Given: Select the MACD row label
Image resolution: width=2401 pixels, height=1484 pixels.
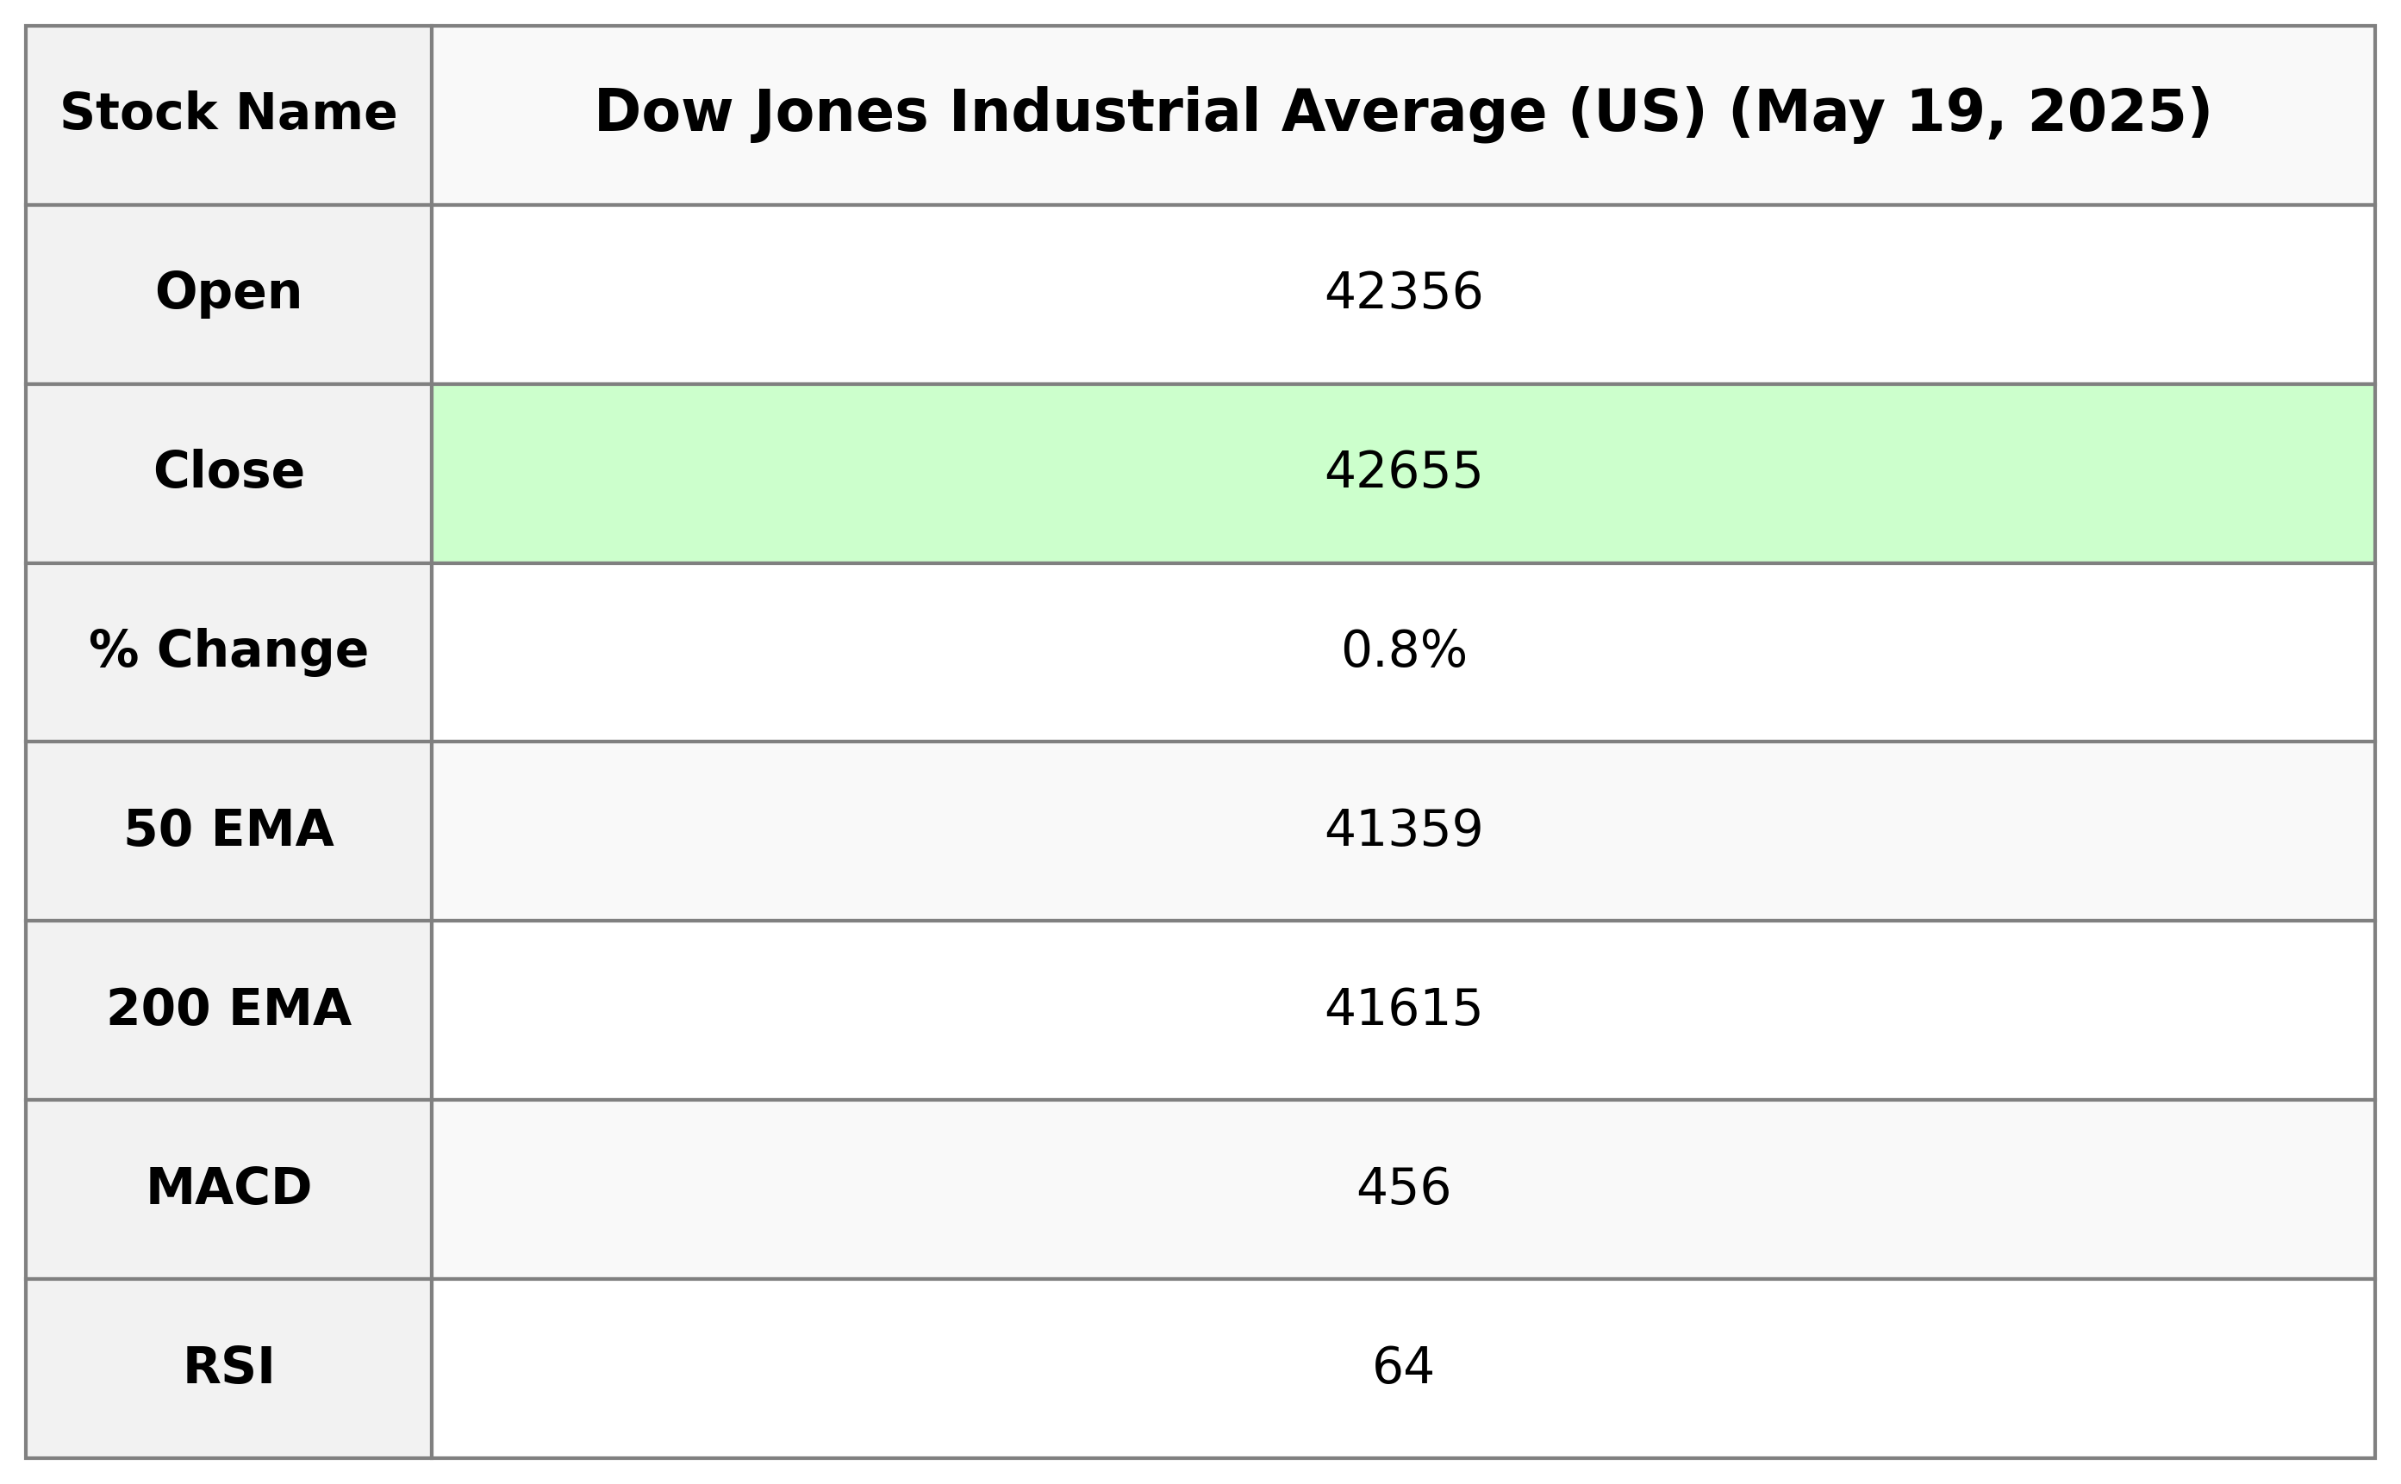Looking at the screenshot, I should [x=228, y=1188].
